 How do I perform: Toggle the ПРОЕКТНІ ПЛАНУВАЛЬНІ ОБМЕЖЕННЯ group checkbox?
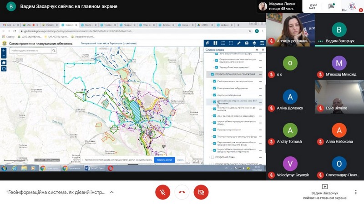click(212, 75)
